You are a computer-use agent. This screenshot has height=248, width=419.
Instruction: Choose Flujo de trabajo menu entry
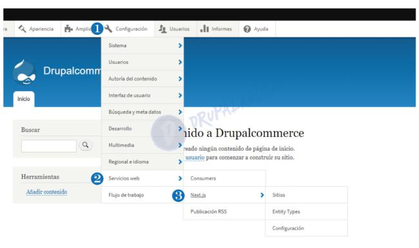pos(142,195)
